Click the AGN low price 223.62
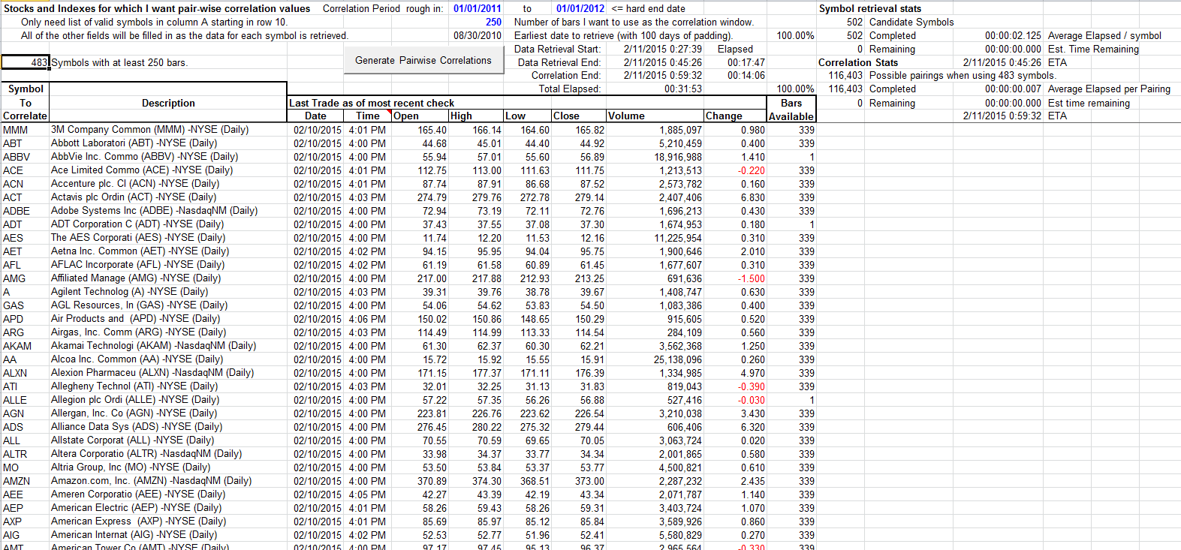 535,413
